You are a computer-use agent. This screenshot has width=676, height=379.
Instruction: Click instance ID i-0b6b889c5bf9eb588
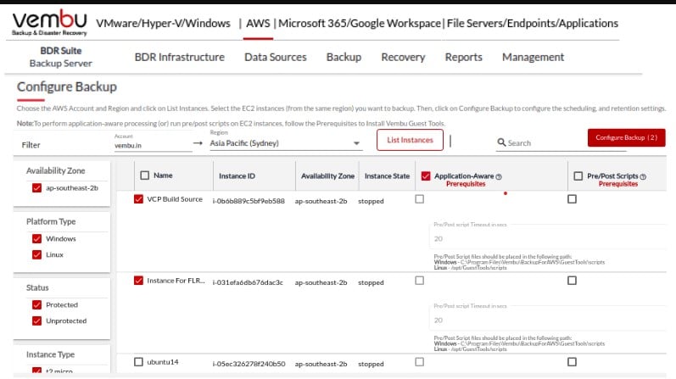tap(249, 201)
